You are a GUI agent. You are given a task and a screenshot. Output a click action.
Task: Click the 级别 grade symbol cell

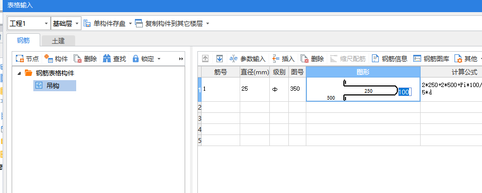(279, 90)
